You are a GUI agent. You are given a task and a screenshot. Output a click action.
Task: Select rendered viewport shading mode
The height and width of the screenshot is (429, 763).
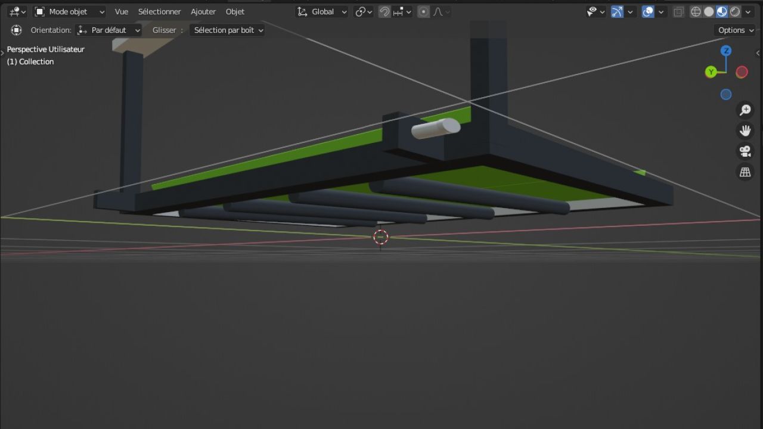(735, 12)
